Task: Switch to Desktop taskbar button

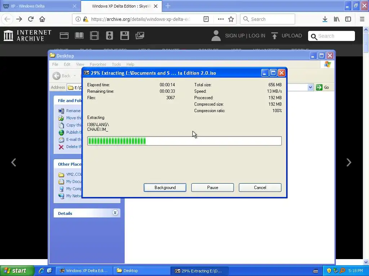Action: (x=141, y=271)
